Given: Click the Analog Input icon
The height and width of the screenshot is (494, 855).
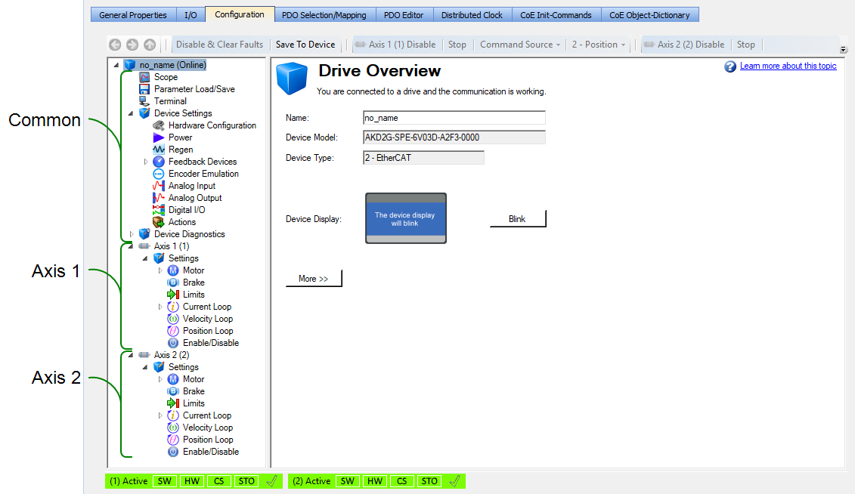Looking at the screenshot, I should [159, 186].
